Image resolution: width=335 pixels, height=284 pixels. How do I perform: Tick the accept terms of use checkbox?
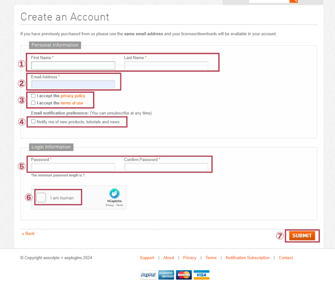34,103
